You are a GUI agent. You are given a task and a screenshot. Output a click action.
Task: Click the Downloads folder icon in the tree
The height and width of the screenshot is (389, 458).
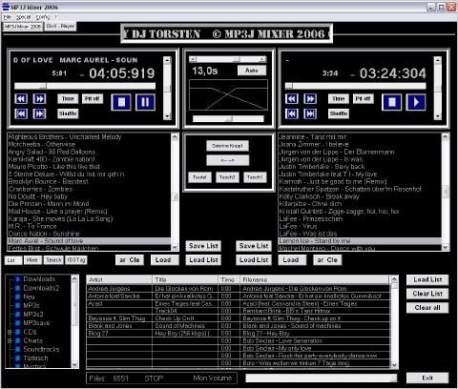(18, 279)
